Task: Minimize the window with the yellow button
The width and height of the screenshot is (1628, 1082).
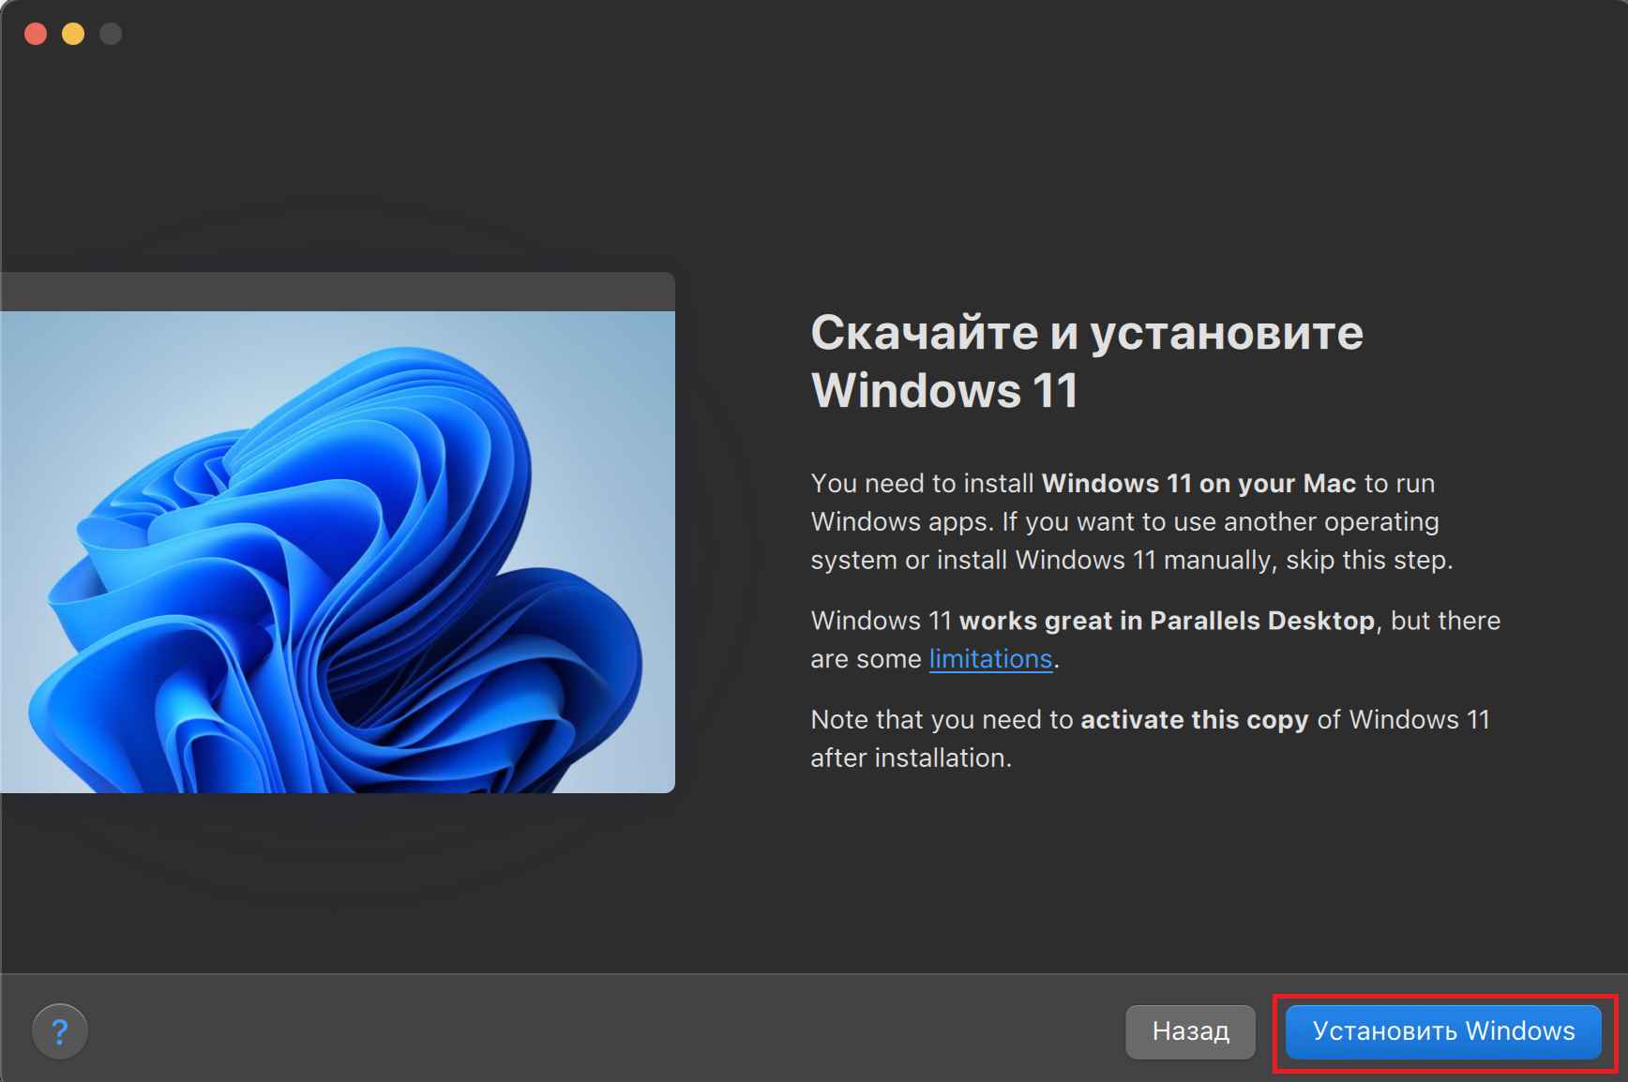Action: [x=73, y=34]
